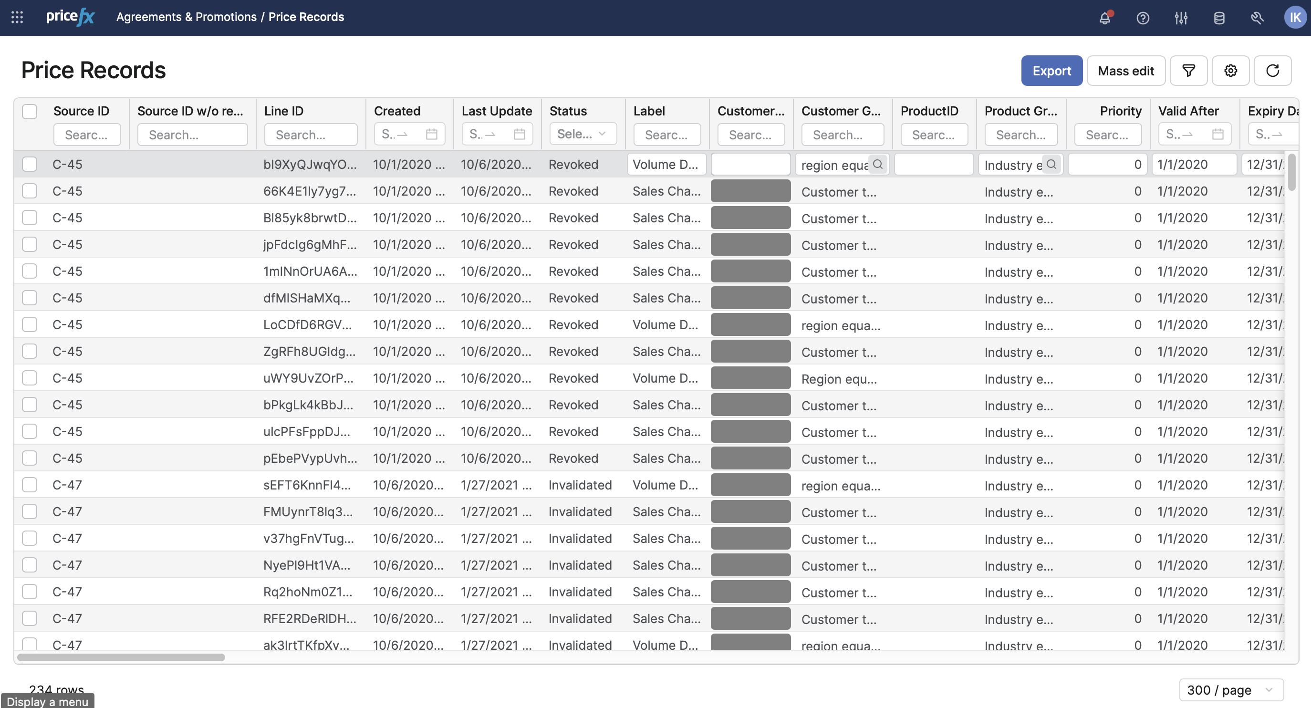The height and width of the screenshot is (708, 1311).
Task: Open table settings gear icon
Action: click(1230, 71)
